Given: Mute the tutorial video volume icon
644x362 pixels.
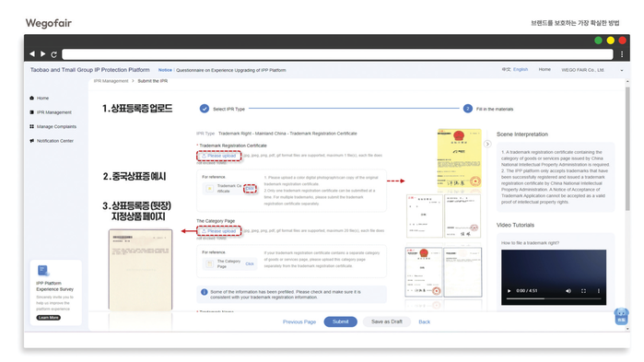Looking at the screenshot, I should [x=568, y=290].
